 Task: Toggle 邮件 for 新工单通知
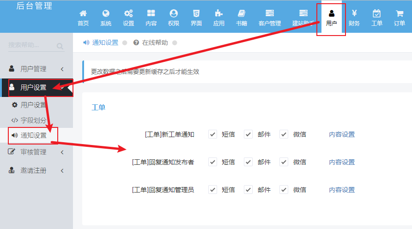pos(248,134)
